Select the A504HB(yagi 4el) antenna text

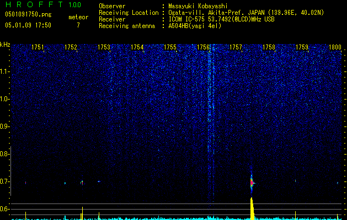coord(195,26)
